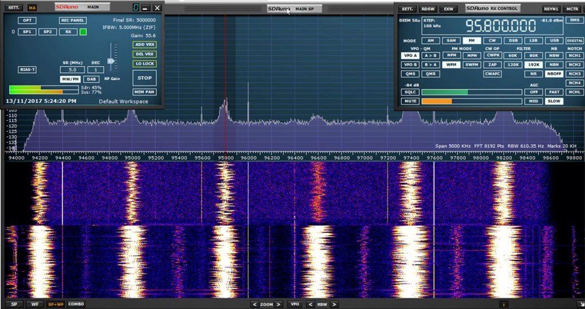
Task: Copy VFO with A > B
Action: coord(431,55)
